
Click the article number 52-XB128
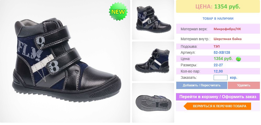pos(222,53)
